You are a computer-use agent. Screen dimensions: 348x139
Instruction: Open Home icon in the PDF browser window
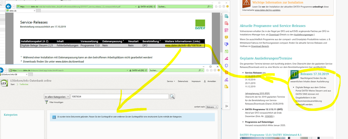tap(216, 7)
